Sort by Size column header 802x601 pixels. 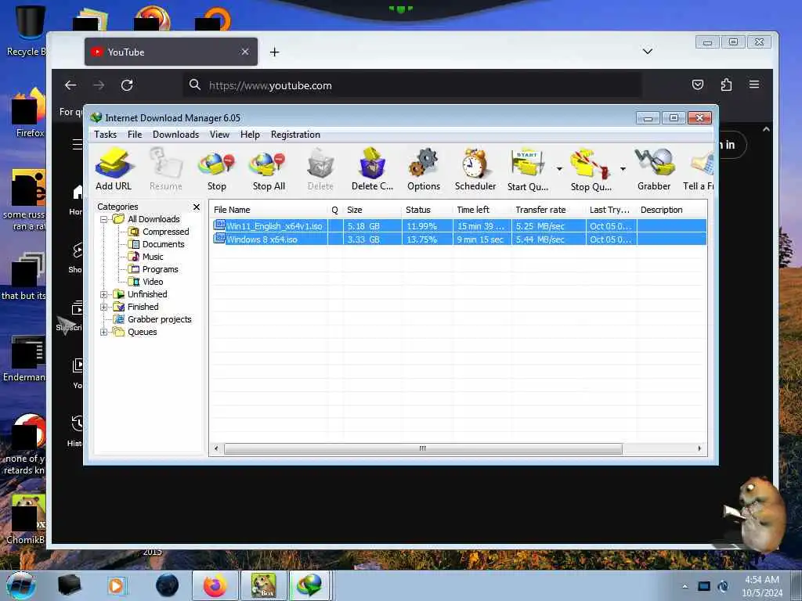click(x=372, y=210)
